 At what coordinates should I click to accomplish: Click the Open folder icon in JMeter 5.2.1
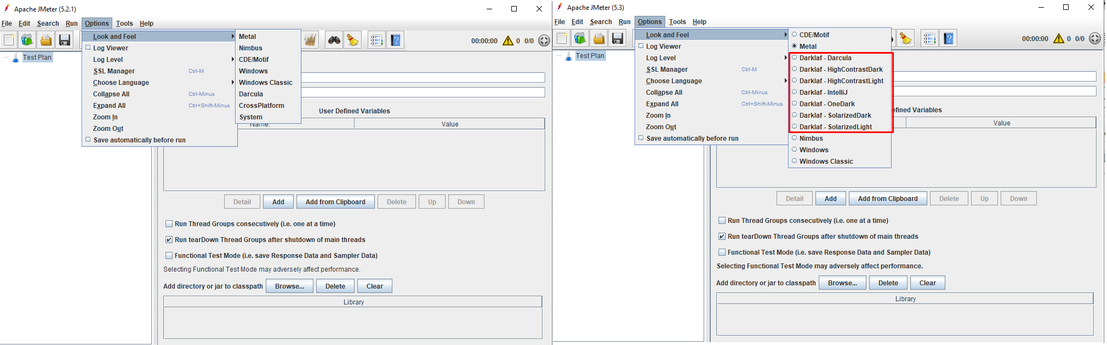(x=46, y=40)
